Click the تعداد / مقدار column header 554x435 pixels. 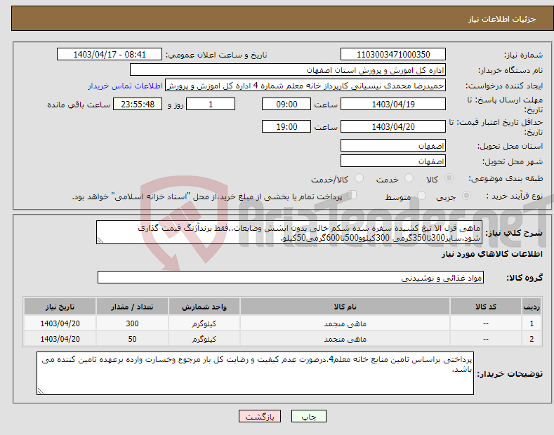[x=132, y=307]
